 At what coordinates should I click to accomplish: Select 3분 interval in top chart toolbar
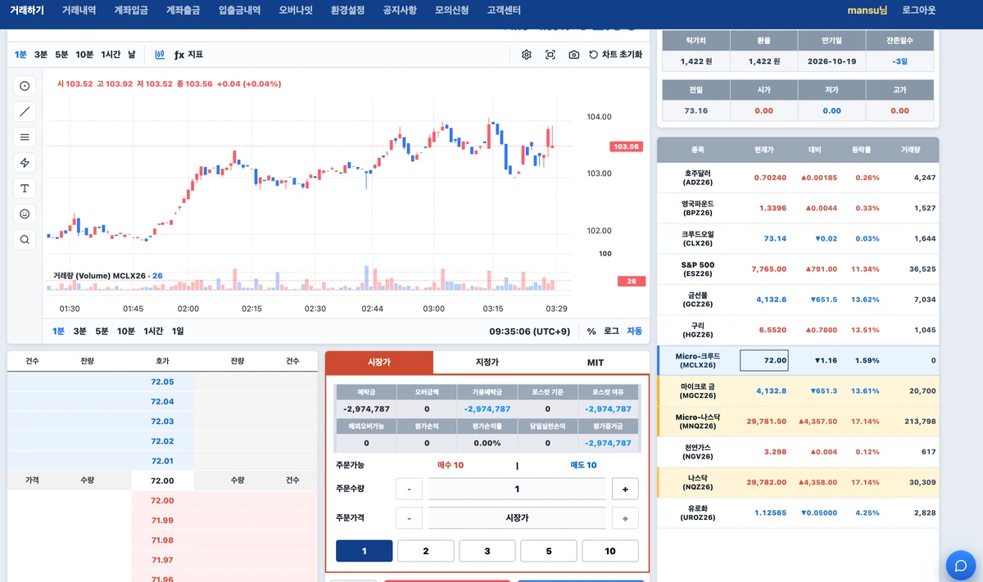[x=41, y=55]
